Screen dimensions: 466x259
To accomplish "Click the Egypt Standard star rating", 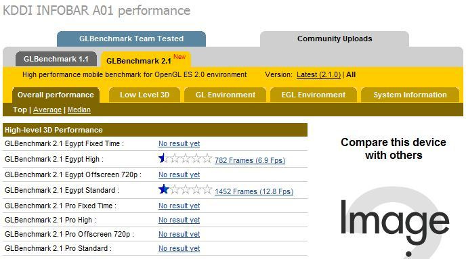I will [x=185, y=189].
